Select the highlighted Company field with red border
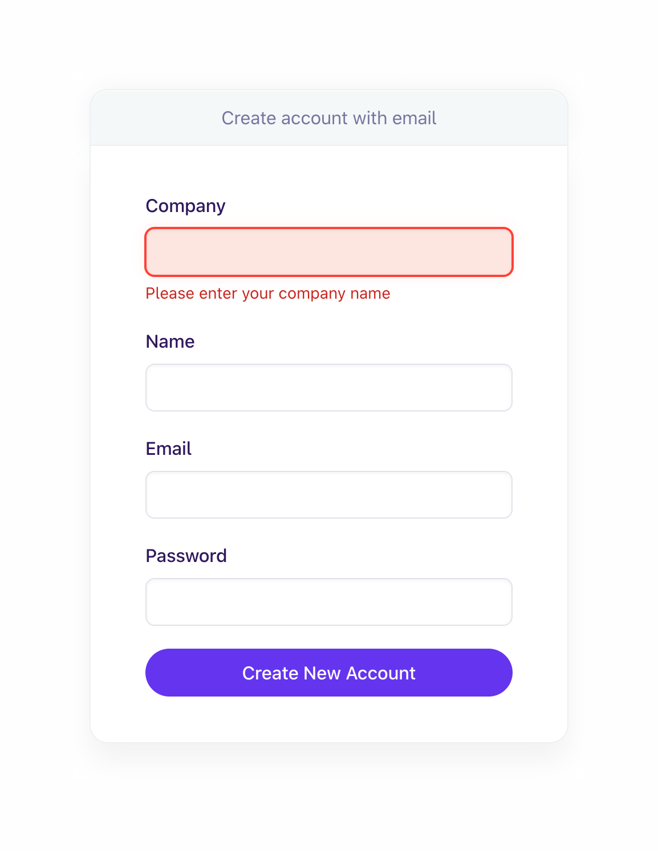This screenshot has width=658, height=851. (329, 251)
